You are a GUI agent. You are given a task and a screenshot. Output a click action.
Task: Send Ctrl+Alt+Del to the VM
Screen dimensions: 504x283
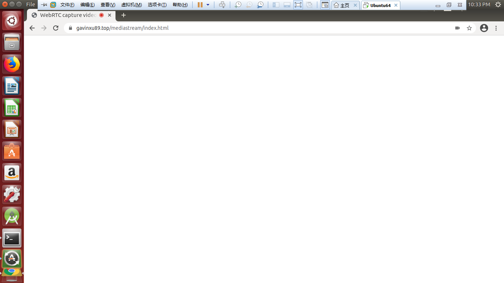pyautogui.click(x=222, y=5)
